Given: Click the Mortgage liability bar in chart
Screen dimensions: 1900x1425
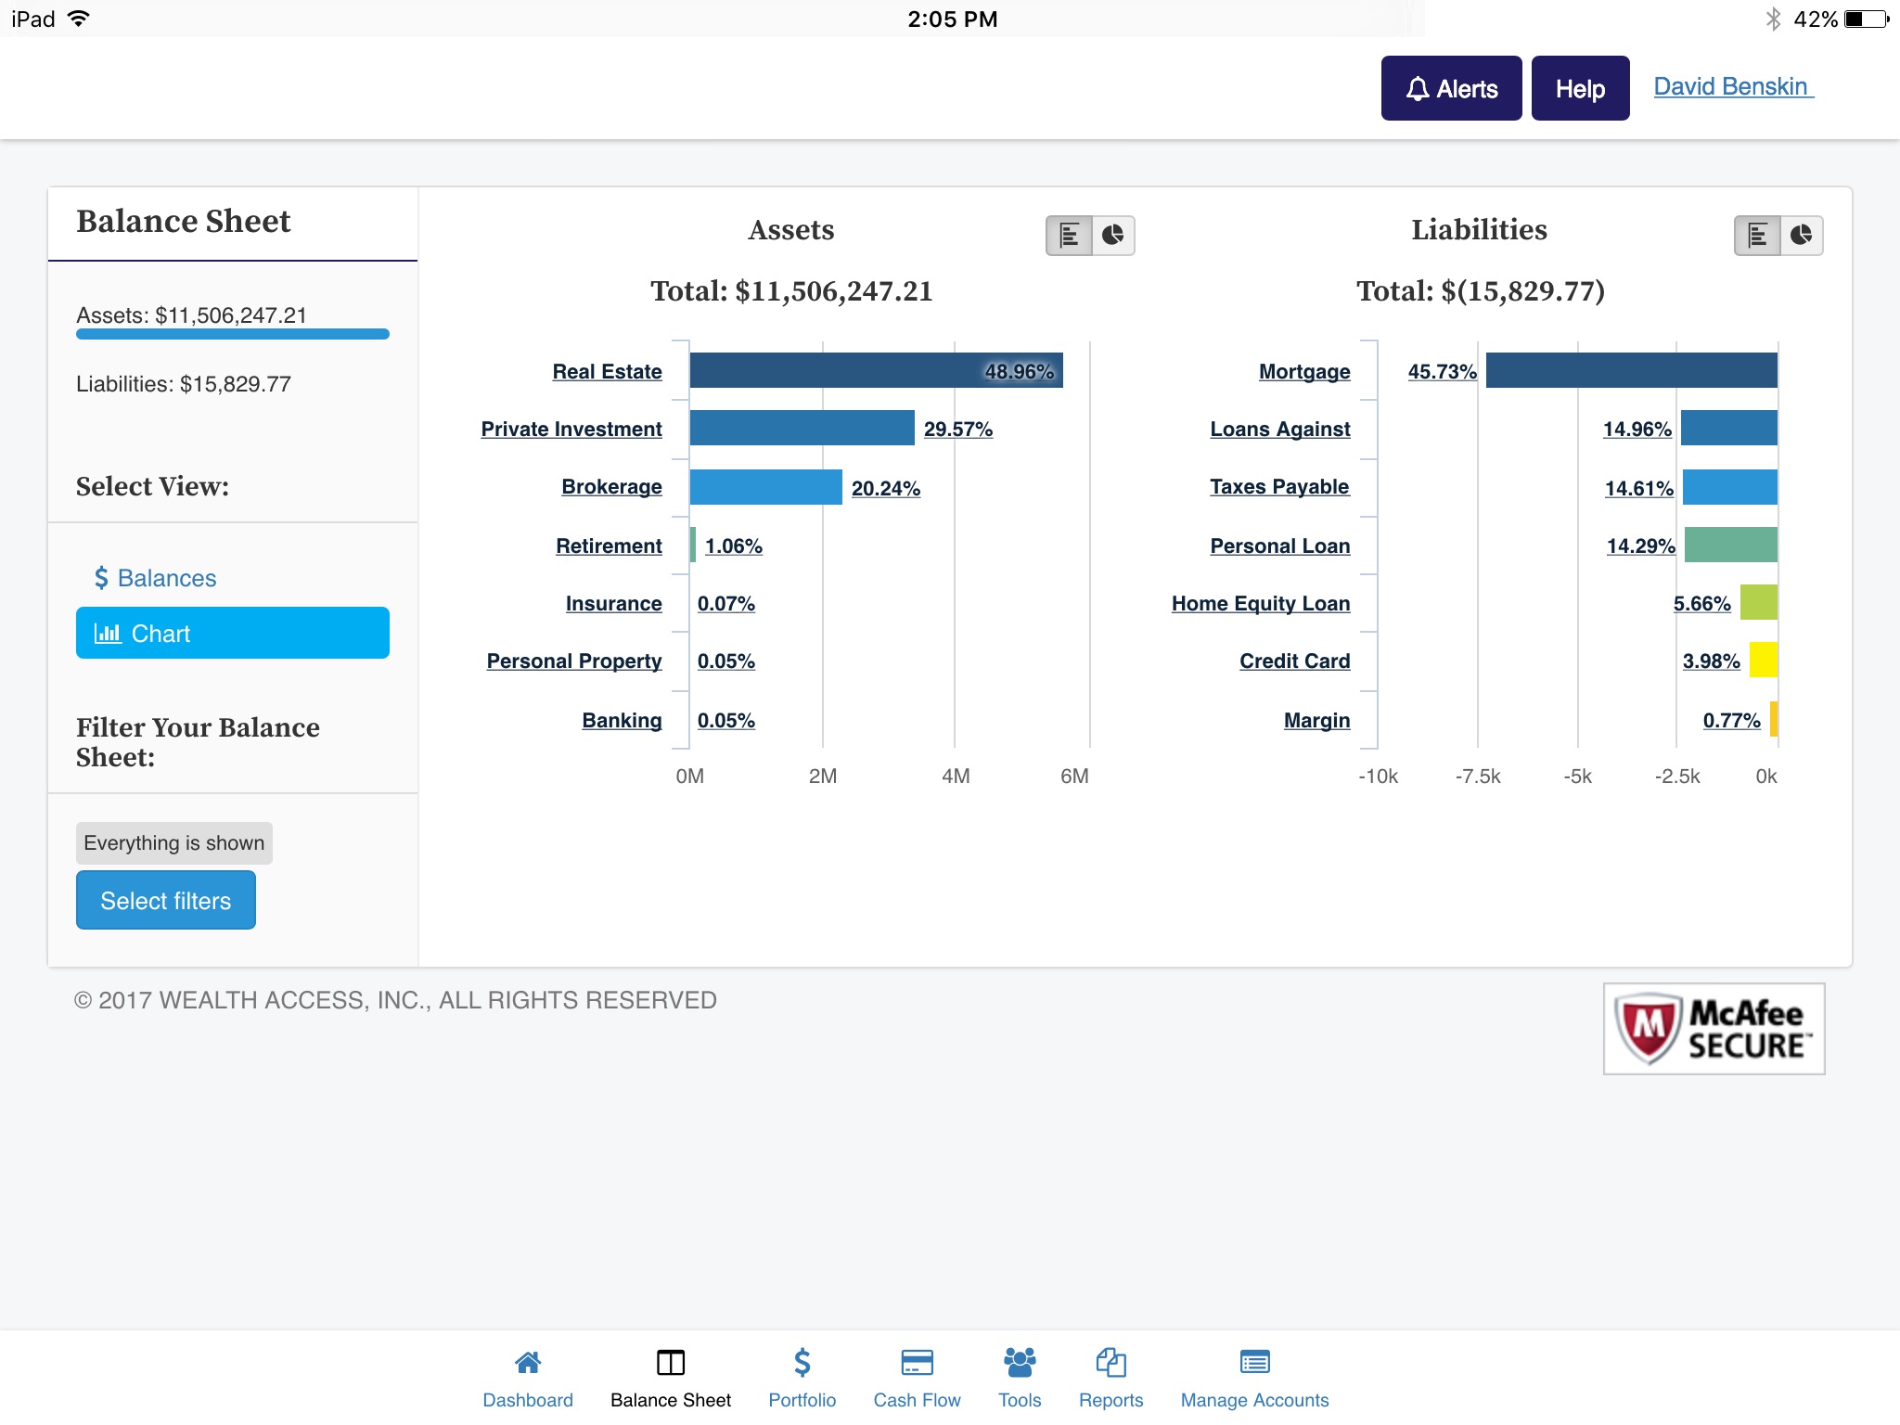Looking at the screenshot, I should (x=1629, y=371).
